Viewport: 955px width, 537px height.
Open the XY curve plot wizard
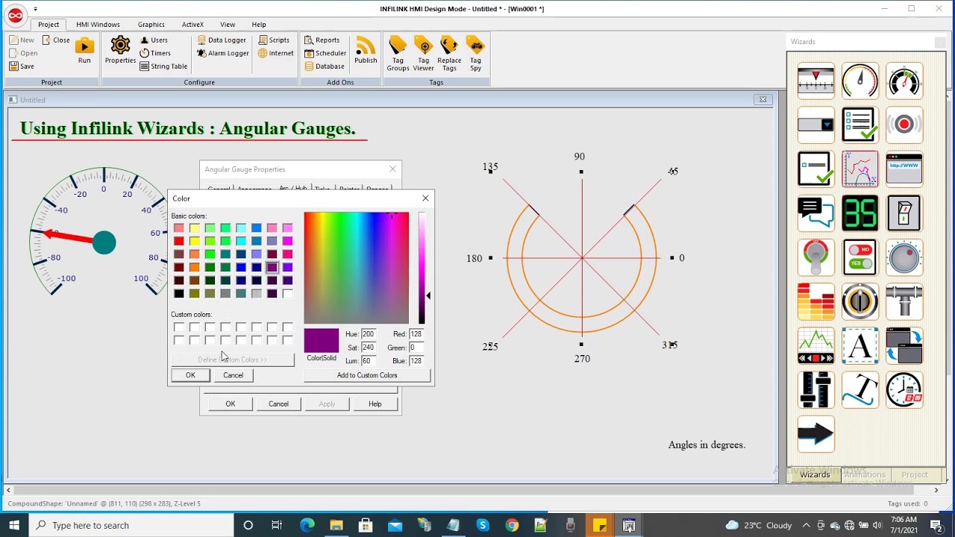[859, 169]
